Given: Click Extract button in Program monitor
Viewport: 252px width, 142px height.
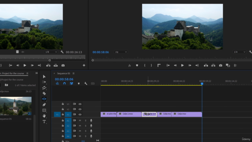Looking at the screenshot, I should click(213, 65).
